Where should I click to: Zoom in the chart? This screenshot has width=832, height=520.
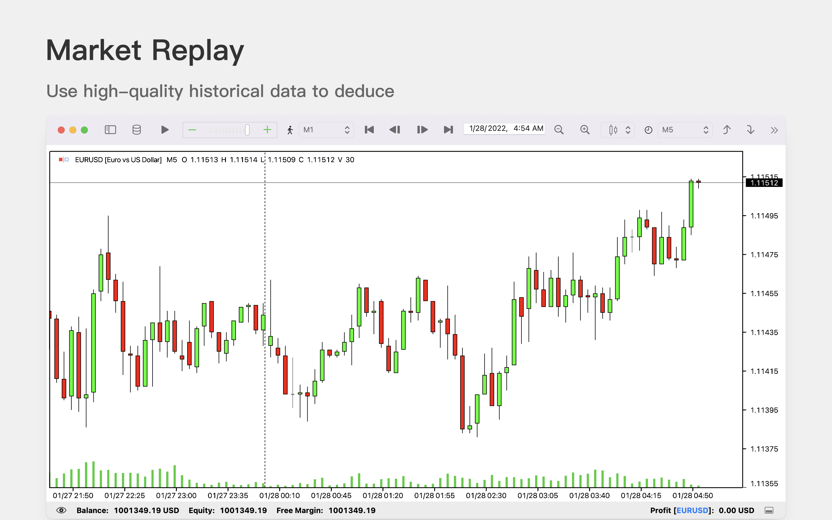tap(584, 130)
